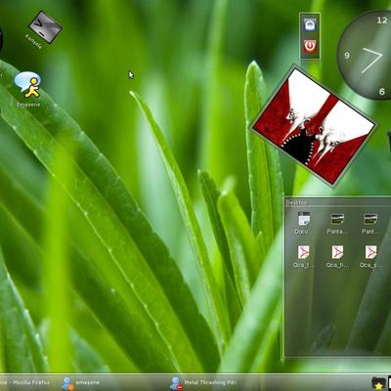
Task: Click the folder with star icon in the panel
Action: click(x=378, y=383)
